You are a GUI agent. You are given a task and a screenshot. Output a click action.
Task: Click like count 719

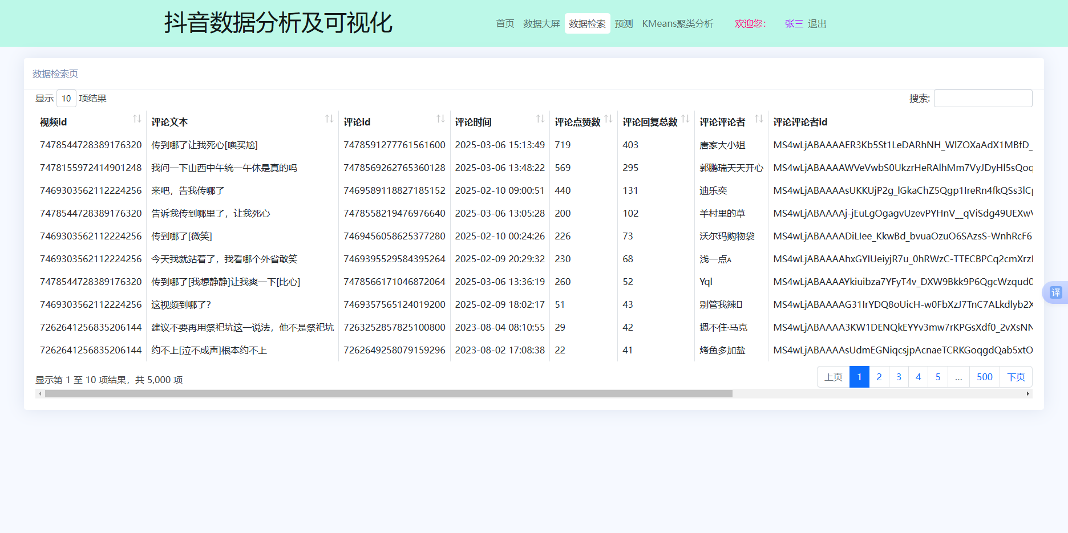[563, 145]
